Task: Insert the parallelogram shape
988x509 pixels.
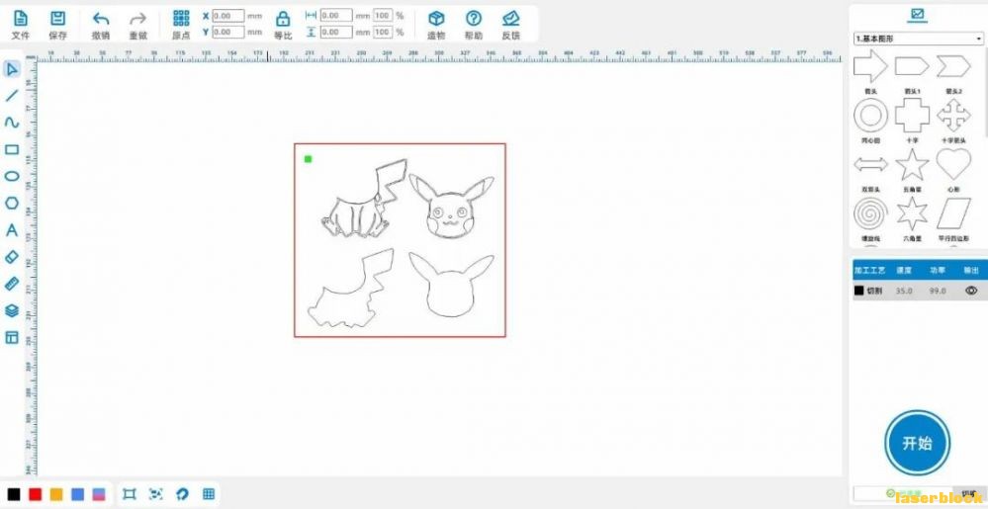Action: [953, 213]
